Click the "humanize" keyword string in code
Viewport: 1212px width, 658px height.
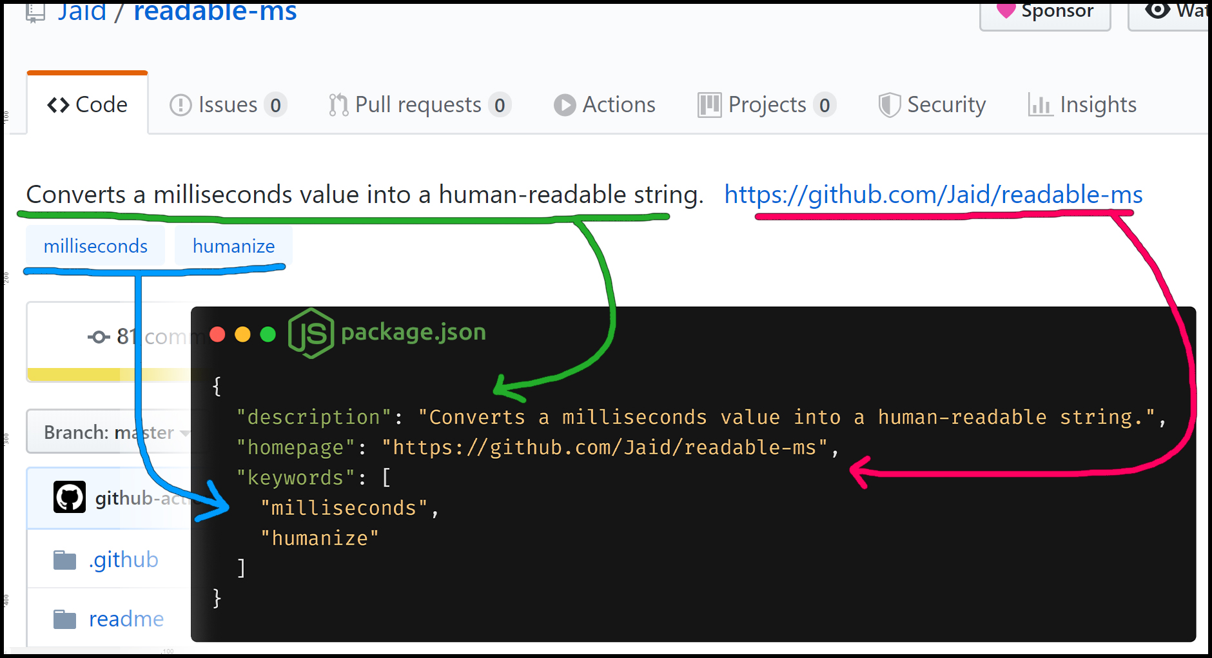(320, 538)
